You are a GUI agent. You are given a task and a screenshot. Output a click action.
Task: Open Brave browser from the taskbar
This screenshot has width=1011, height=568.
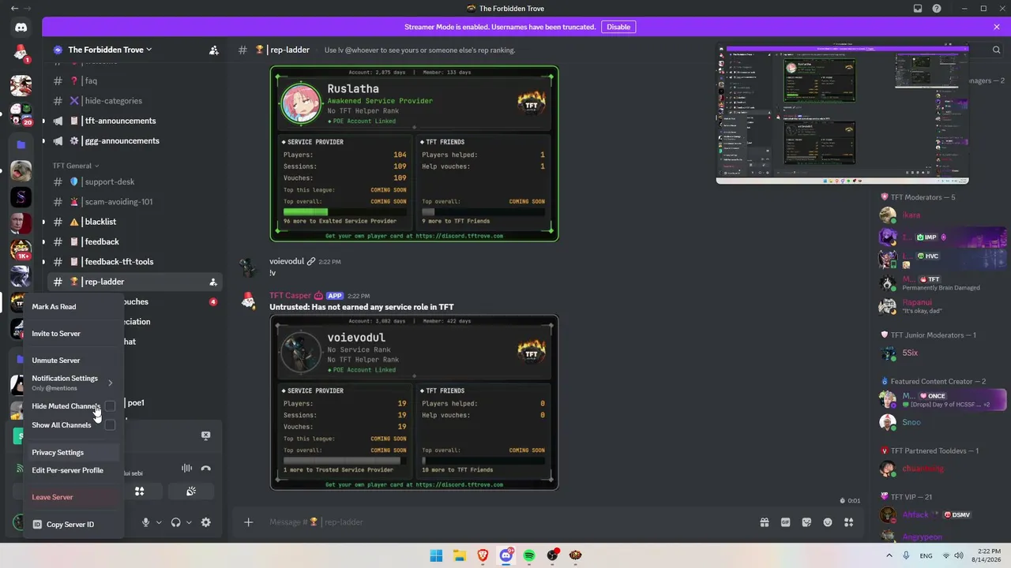point(483,555)
